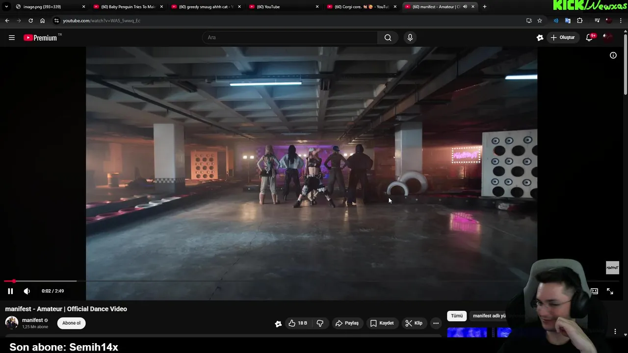Open the extensions puzzle icon

coord(580,21)
